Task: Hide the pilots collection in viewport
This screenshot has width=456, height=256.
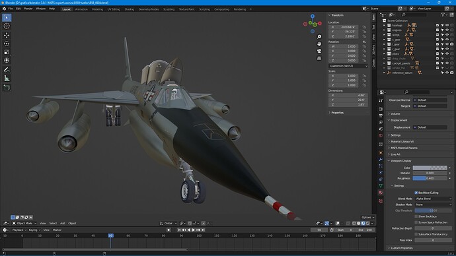Action: click(447, 53)
